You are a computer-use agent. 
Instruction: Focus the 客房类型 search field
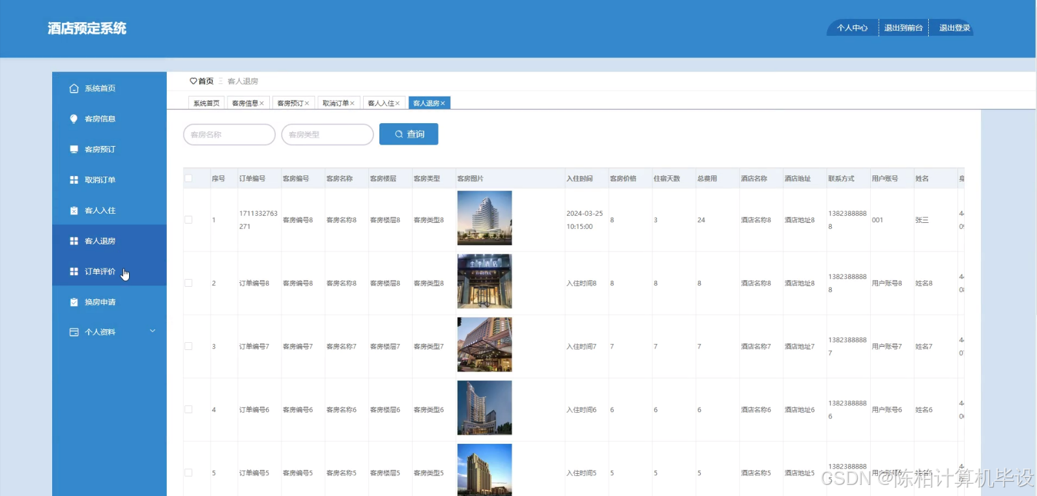pyautogui.click(x=327, y=135)
